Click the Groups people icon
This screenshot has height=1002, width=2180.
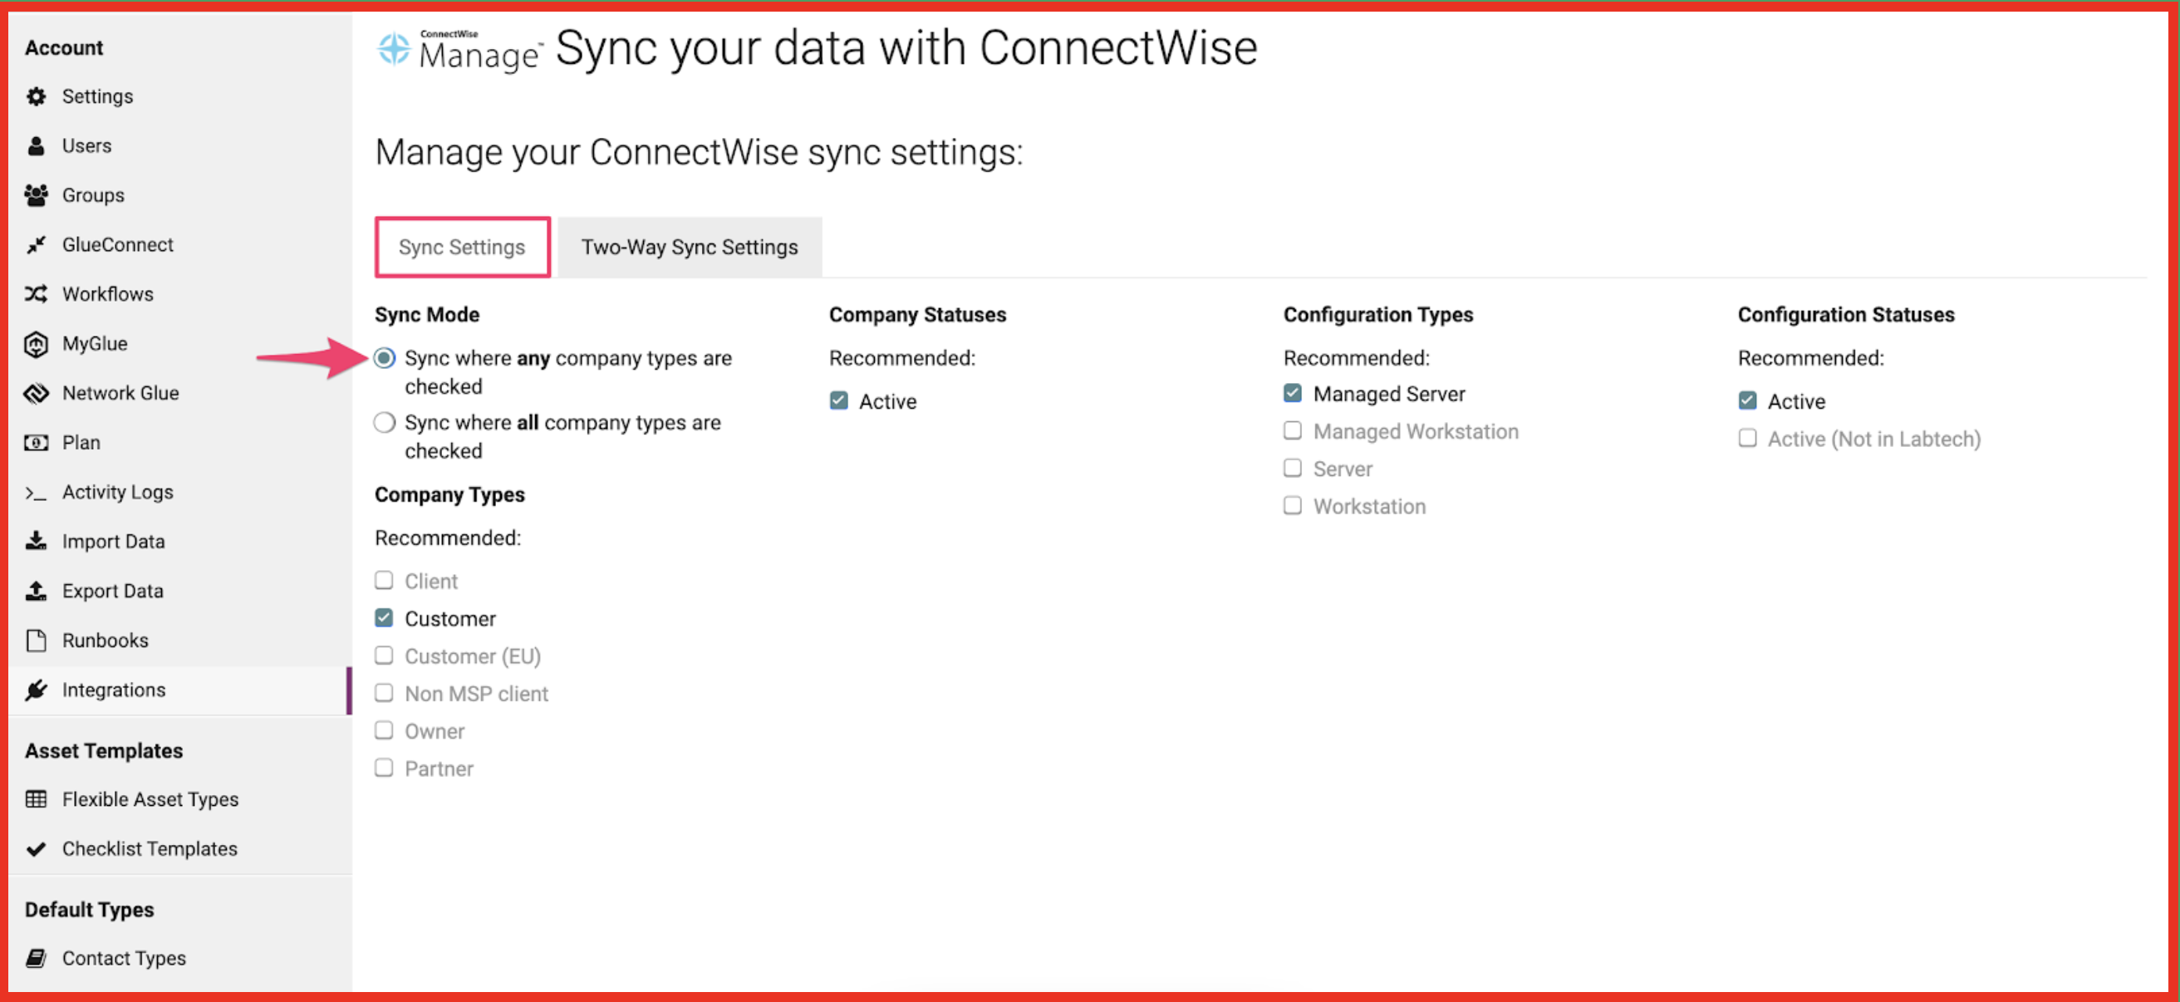[x=36, y=195]
